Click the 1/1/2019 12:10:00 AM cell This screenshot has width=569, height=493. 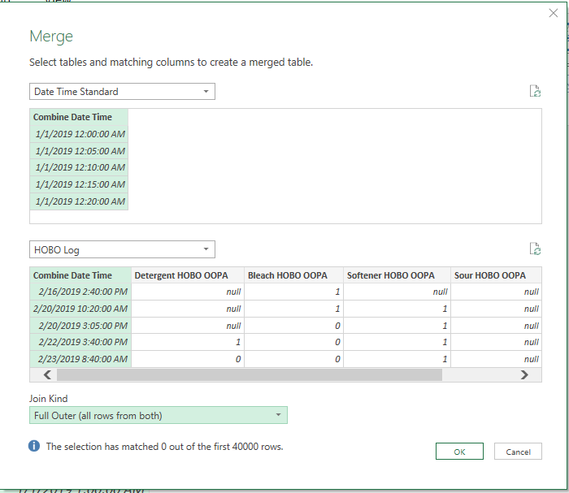[80, 167]
